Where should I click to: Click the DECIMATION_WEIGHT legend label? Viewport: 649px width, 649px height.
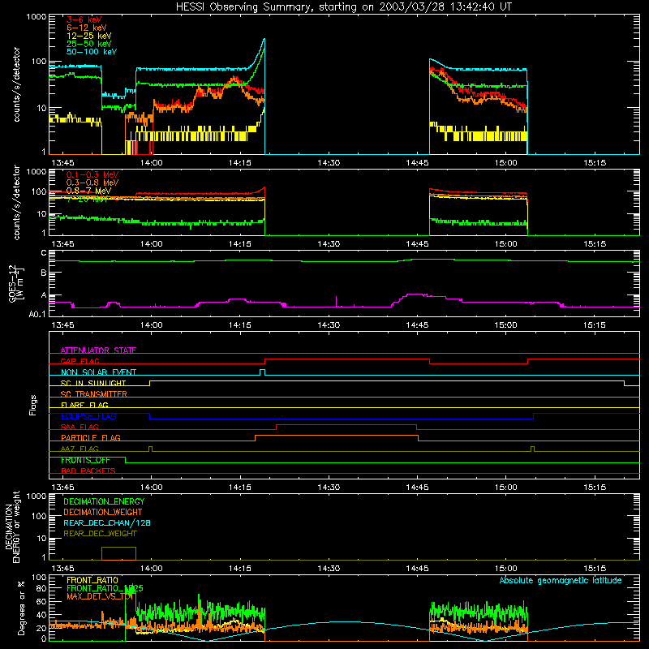pyautogui.click(x=103, y=512)
